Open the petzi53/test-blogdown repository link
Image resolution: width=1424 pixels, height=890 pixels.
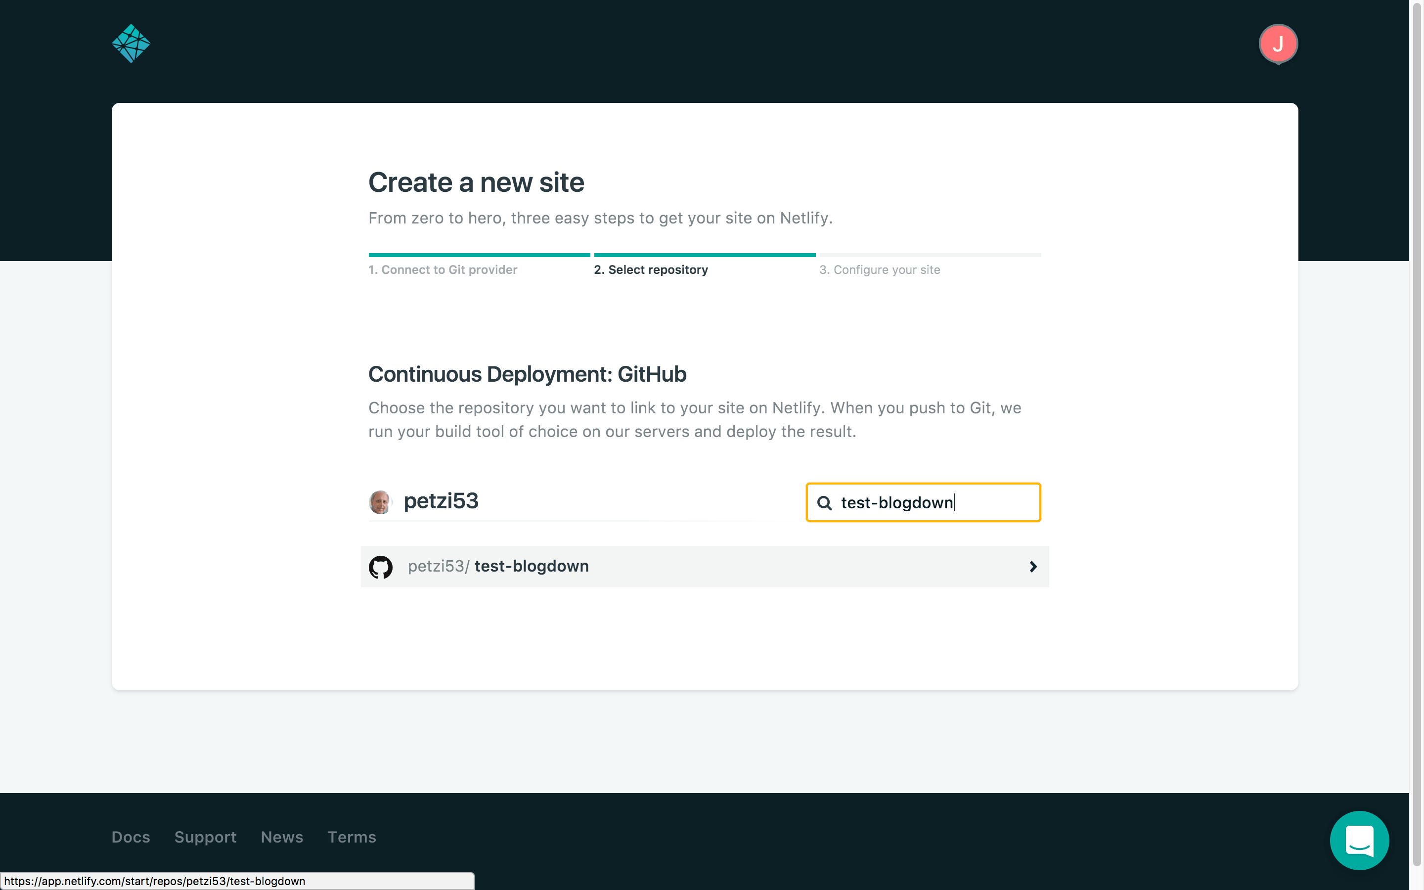pyautogui.click(x=531, y=566)
